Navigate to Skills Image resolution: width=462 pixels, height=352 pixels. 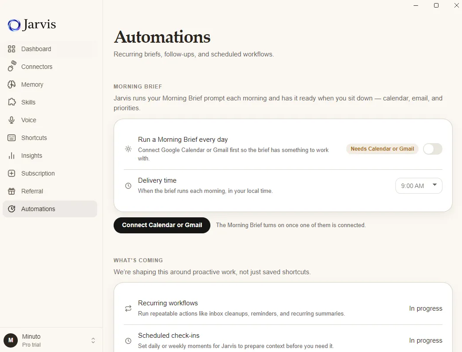click(50, 102)
